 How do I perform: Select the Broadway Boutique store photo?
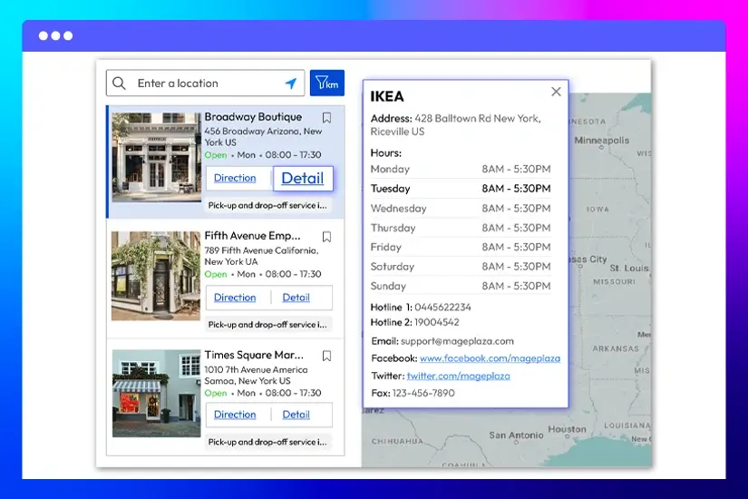point(157,157)
